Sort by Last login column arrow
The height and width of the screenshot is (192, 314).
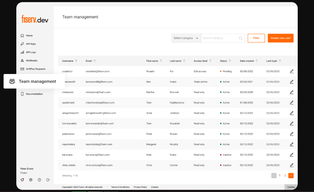tap(280, 61)
